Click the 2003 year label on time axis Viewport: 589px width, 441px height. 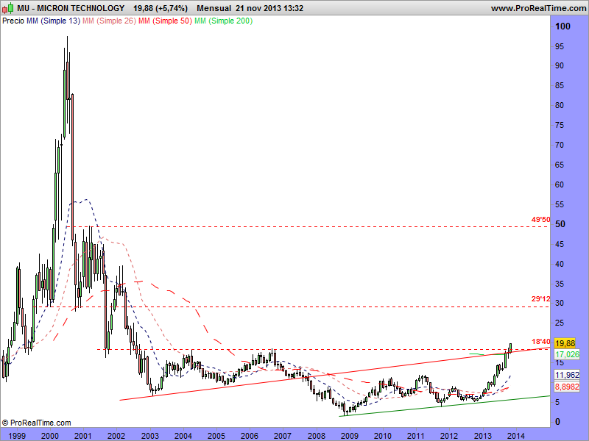[150, 436]
